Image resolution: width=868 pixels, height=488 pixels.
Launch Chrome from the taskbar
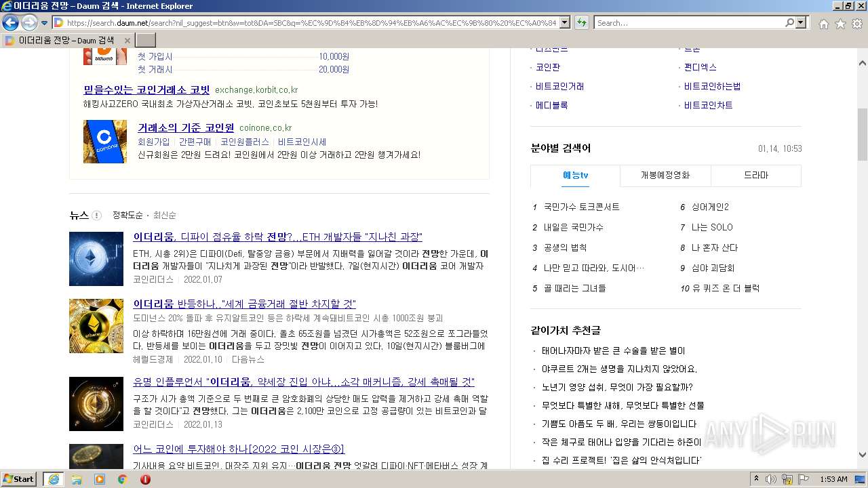122,479
